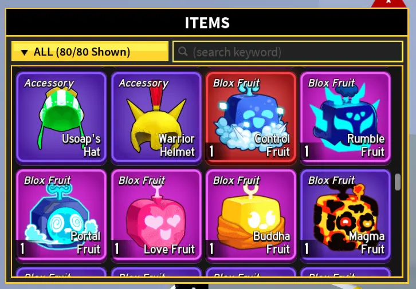Screen dimensions: 416x289
Task: Select the Usoap's Hat accessory
Action: (61, 118)
